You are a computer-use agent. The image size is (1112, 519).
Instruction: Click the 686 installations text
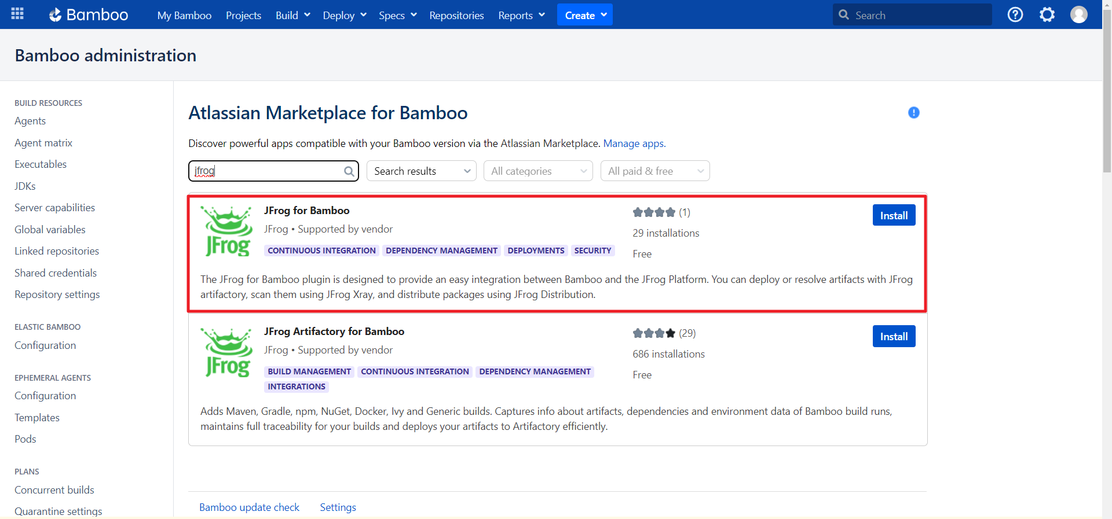(668, 354)
